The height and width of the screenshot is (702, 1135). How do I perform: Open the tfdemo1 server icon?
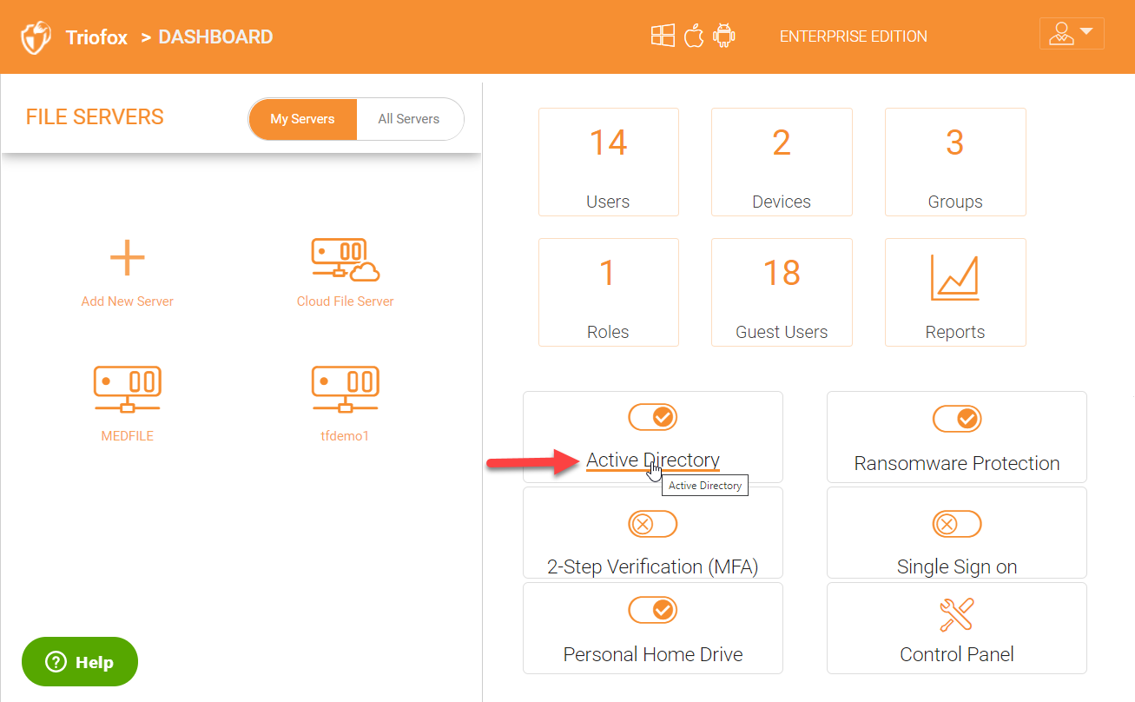pos(346,389)
